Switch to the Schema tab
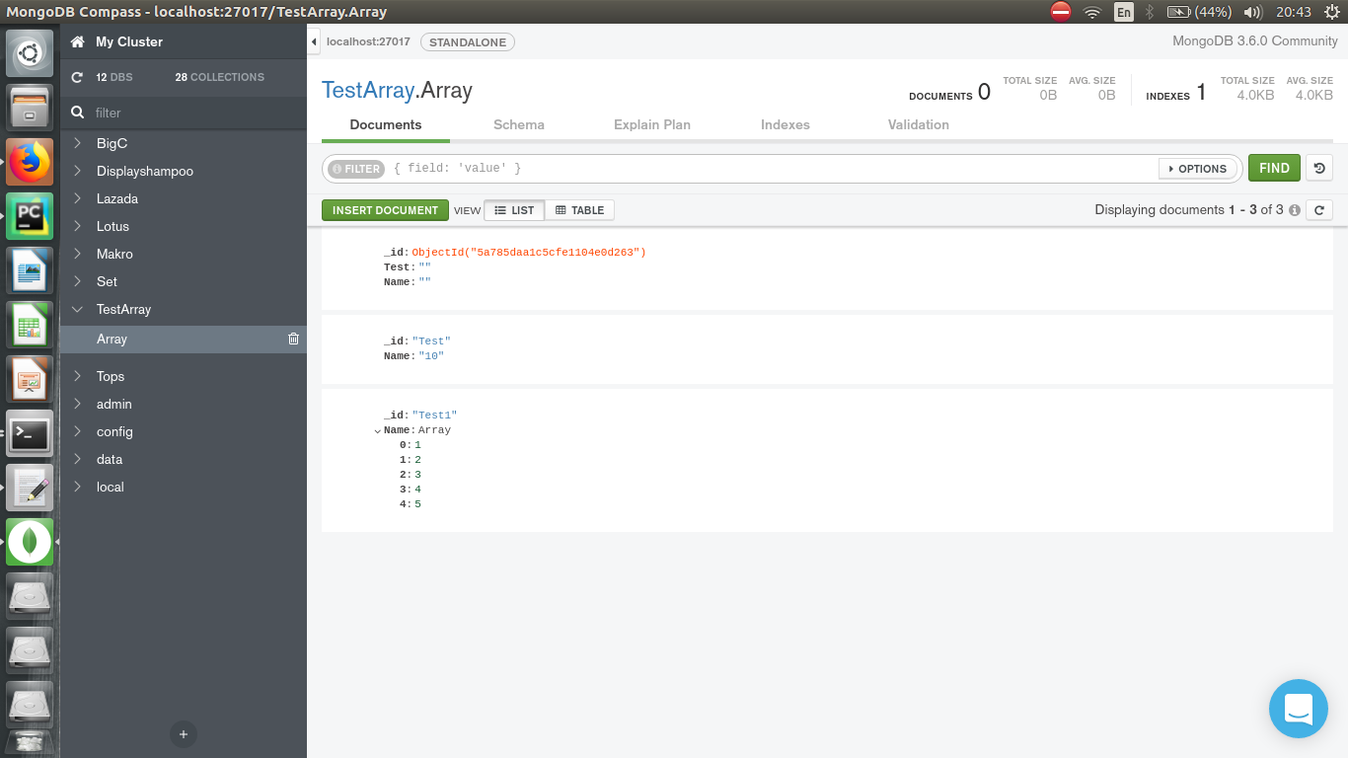 [x=518, y=124]
